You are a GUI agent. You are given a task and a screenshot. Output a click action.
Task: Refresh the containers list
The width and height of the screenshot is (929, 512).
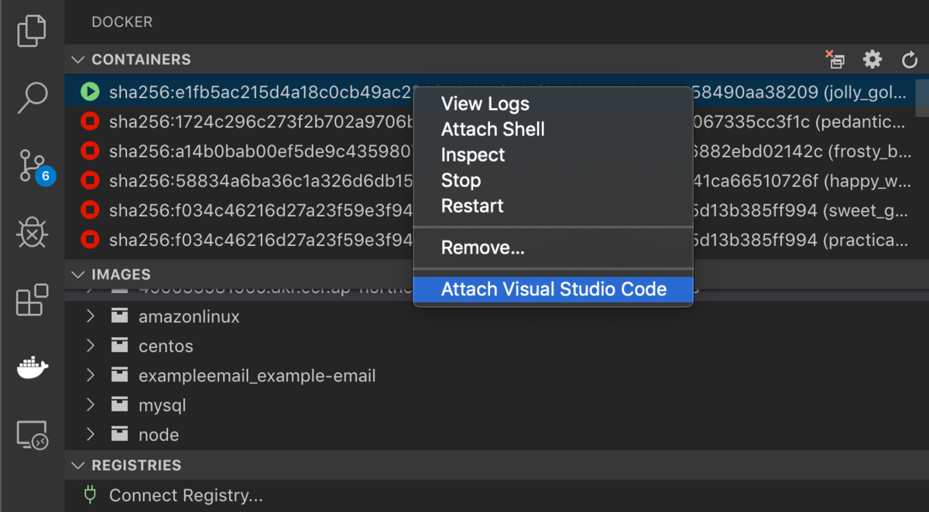click(x=910, y=60)
